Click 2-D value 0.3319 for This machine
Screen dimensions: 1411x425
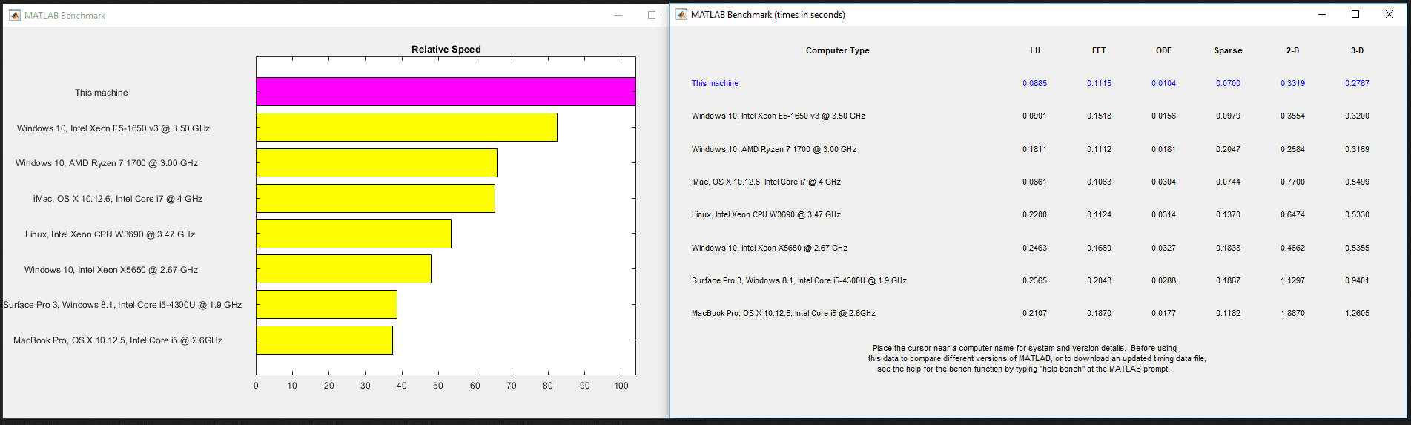1292,83
